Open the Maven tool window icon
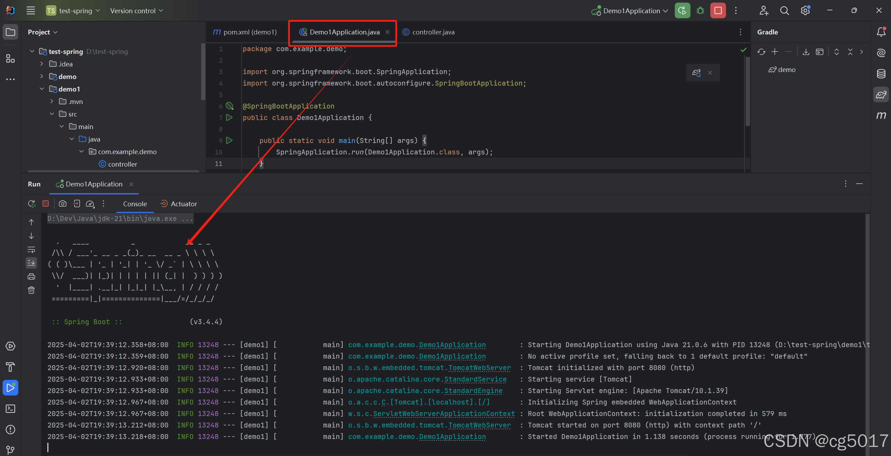Screen dimensions: 891x456 [x=881, y=115]
